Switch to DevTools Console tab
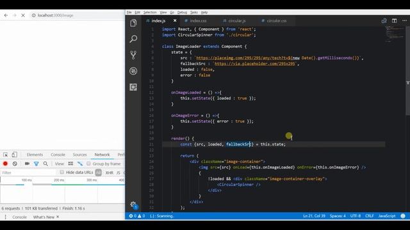This screenshot has width=410, height=230. click(58, 155)
